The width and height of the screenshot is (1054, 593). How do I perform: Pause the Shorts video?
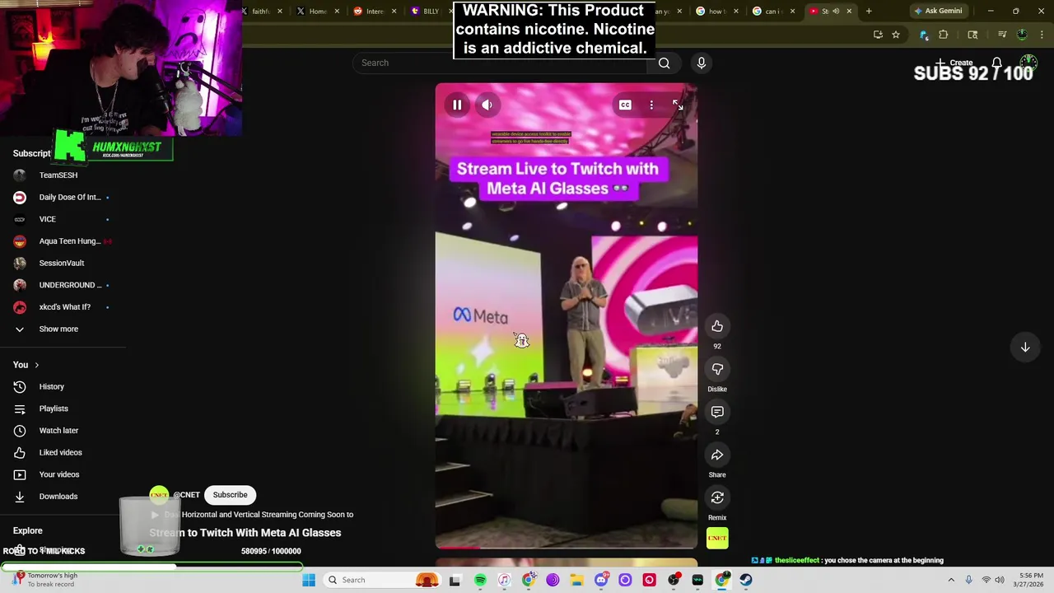[457, 105]
